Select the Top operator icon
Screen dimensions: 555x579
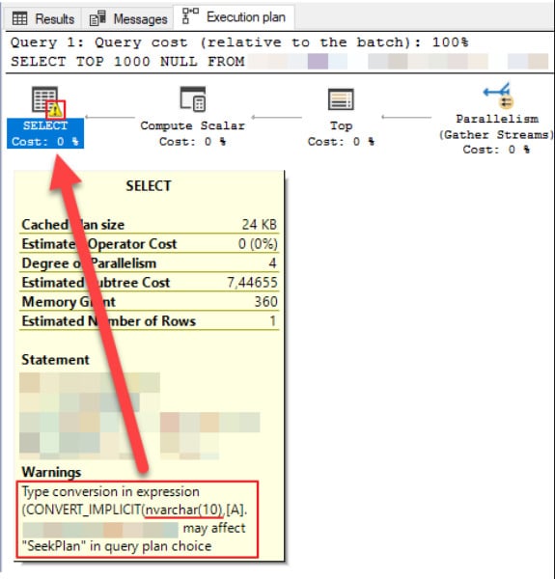pyautogui.click(x=341, y=99)
